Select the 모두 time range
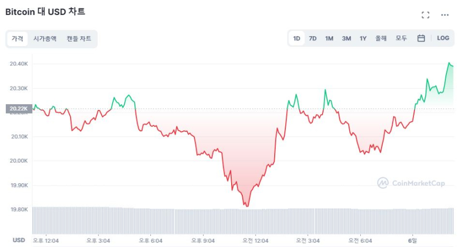The image size is (457, 247). tap(401, 38)
